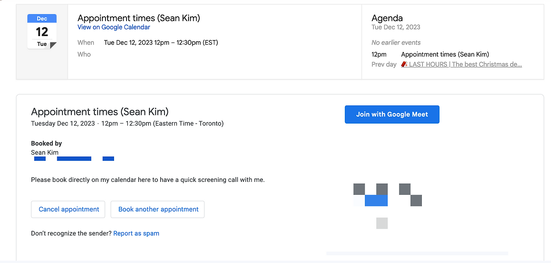Image resolution: width=551 pixels, height=263 pixels.
Task: Click the No earlier events text
Action: point(396,42)
